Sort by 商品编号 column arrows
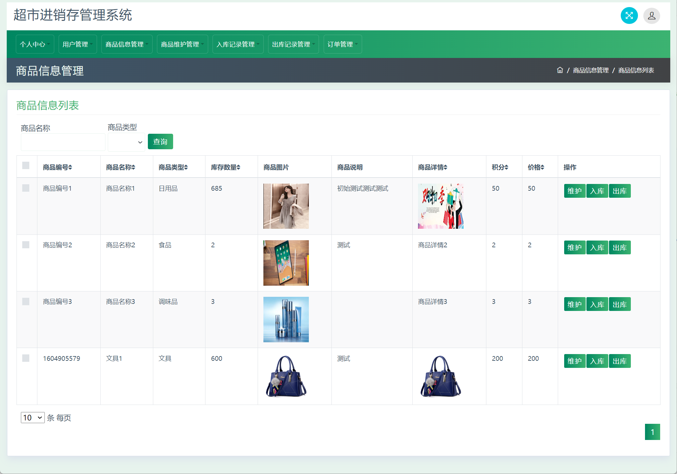Image resolution: width=677 pixels, height=474 pixels. pos(70,167)
